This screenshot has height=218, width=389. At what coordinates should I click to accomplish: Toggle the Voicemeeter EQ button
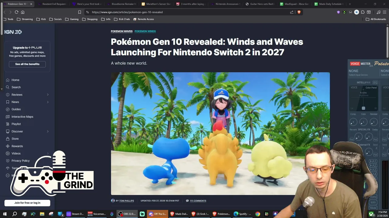coord(375,82)
